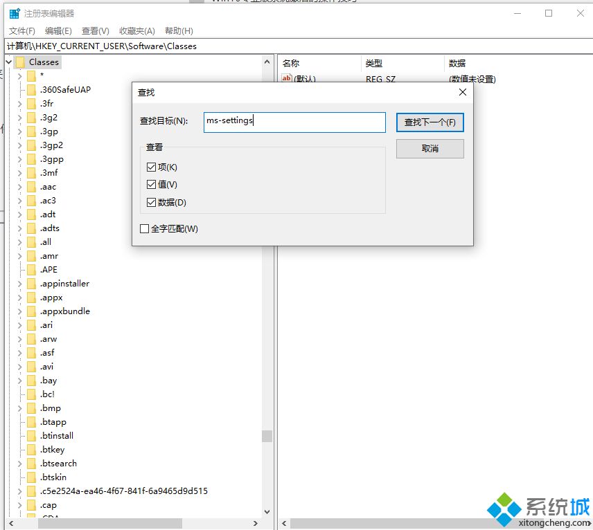The image size is (593, 530).
Task: Click the Registry Editor title bar icon
Action: tap(14, 12)
